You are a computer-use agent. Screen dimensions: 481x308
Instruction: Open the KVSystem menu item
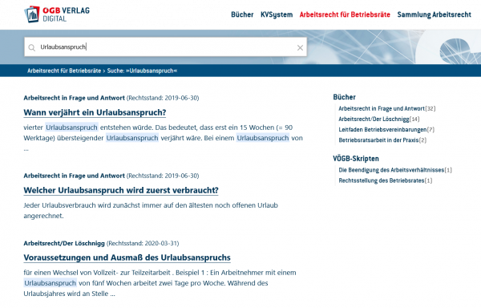pyautogui.click(x=277, y=14)
